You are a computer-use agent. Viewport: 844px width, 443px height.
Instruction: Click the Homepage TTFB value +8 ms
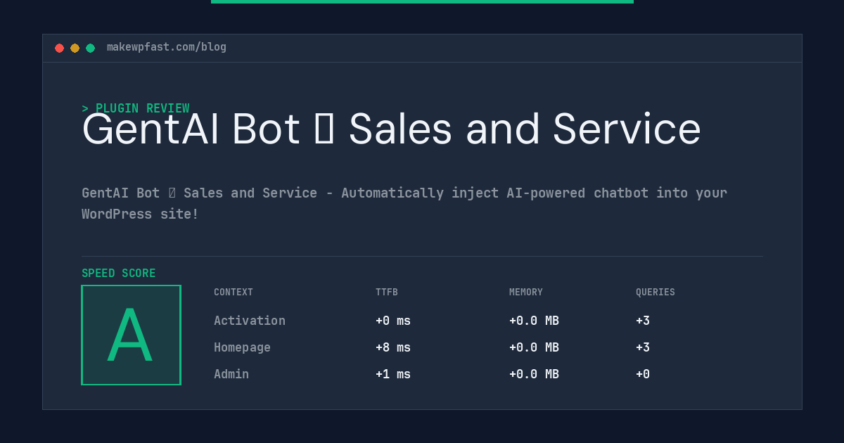coord(393,347)
